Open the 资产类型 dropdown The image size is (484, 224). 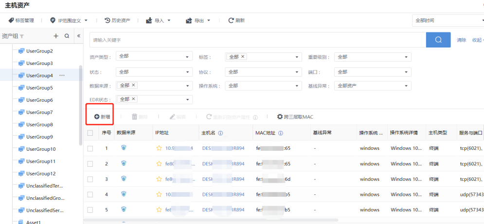154,57
